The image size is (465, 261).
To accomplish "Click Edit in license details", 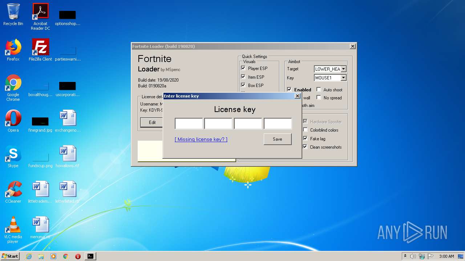I will (x=152, y=123).
